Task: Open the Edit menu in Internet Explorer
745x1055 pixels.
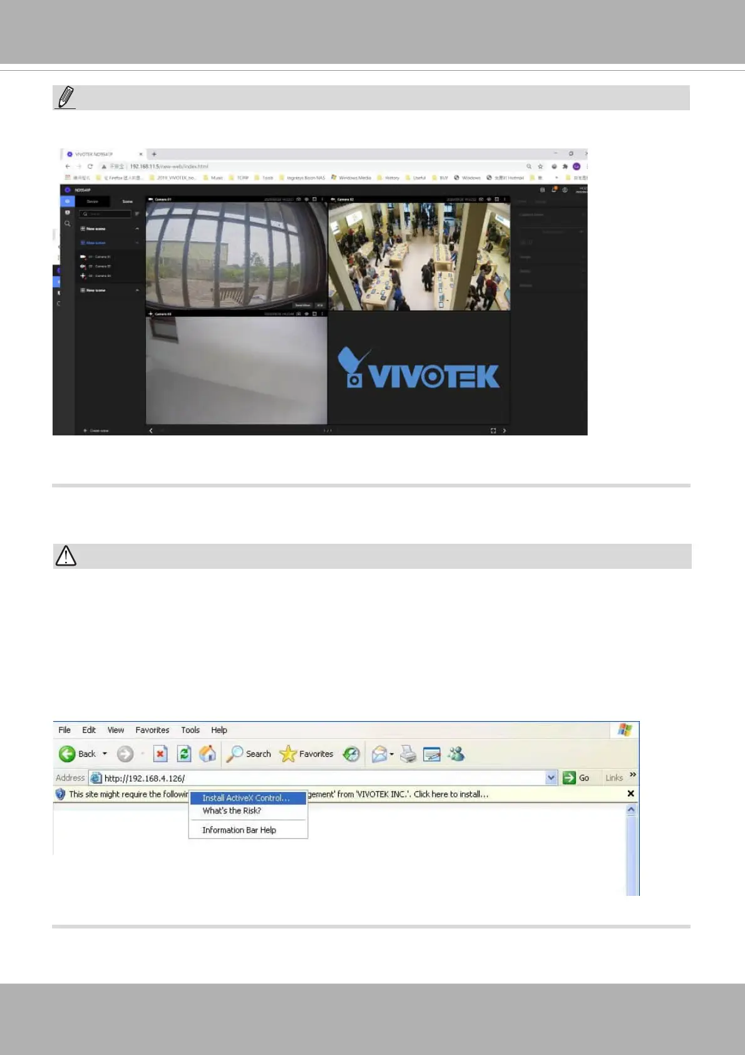Action: pos(89,730)
